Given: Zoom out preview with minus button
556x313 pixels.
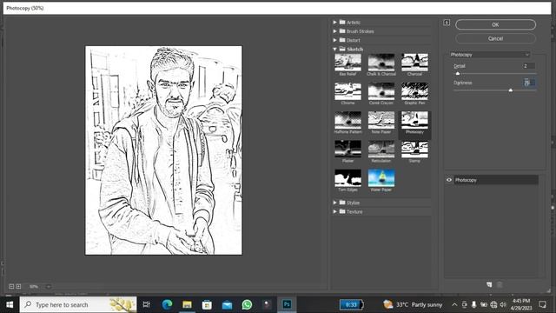Looking at the screenshot, I should point(11,286).
